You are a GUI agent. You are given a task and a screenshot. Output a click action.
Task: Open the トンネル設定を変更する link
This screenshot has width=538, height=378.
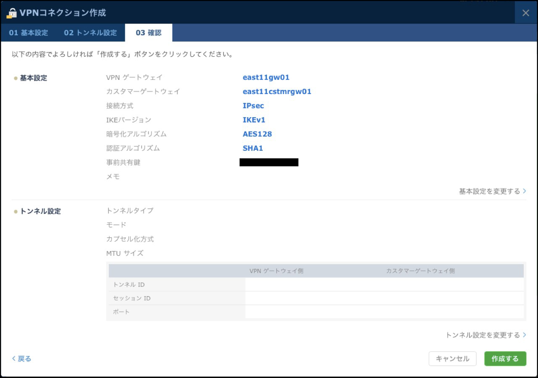(x=485, y=335)
